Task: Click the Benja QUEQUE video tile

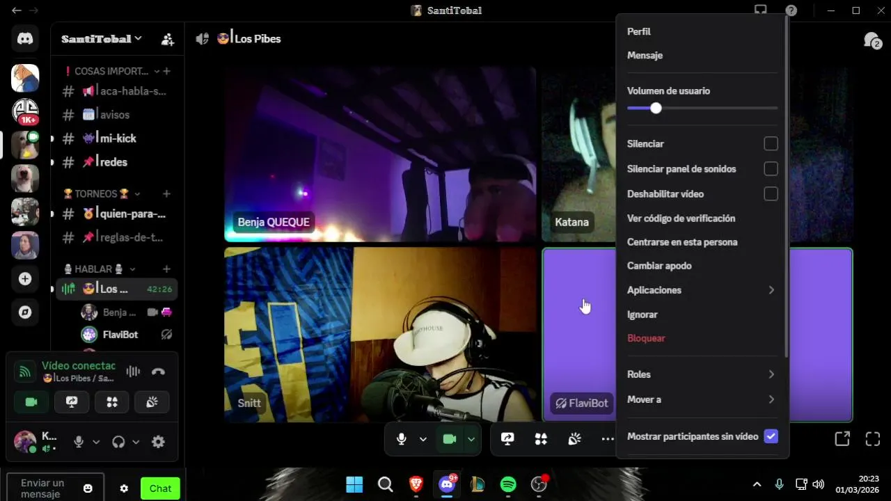Action: pos(380,154)
